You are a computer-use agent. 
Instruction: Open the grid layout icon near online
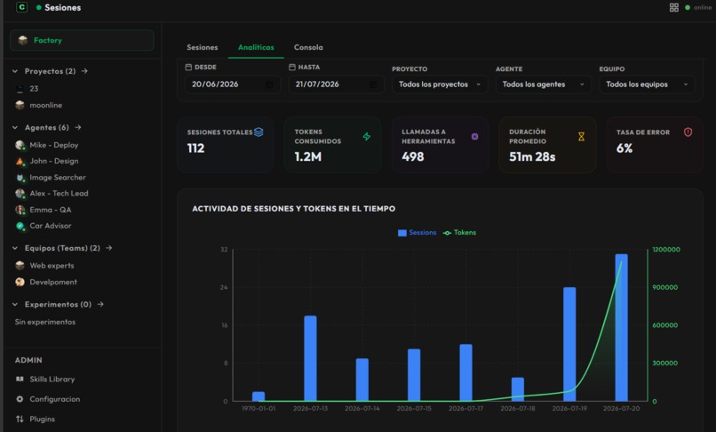pyautogui.click(x=674, y=7)
